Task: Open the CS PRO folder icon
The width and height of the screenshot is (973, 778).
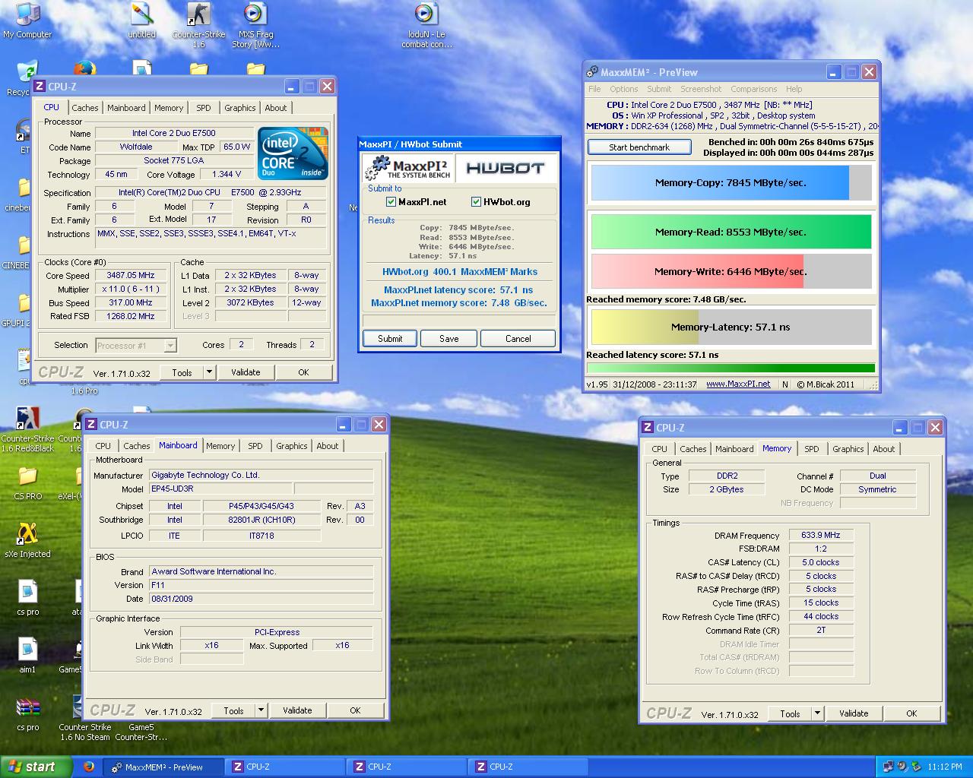Action: pos(27,482)
